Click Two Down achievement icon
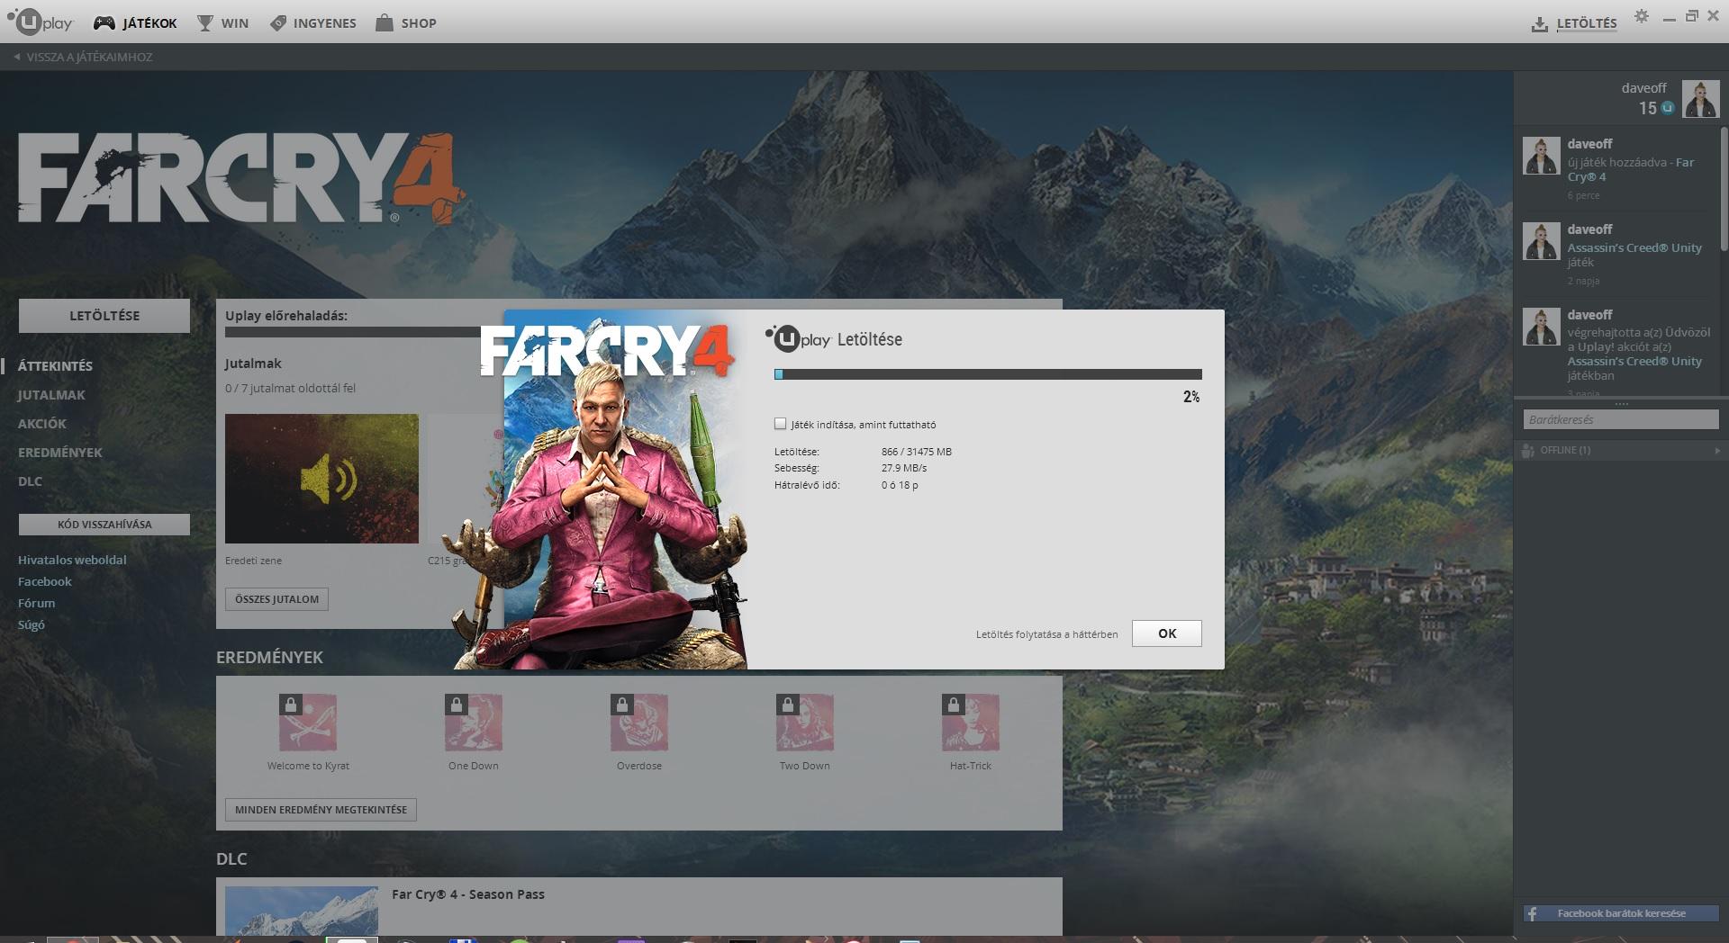 (x=805, y=723)
